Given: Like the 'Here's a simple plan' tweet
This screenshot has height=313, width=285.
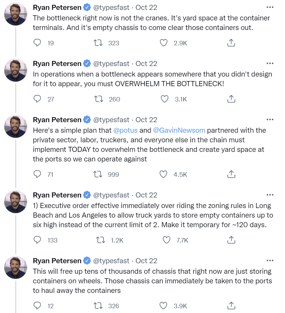Looking at the screenshot, I should click(x=163, y=174).
